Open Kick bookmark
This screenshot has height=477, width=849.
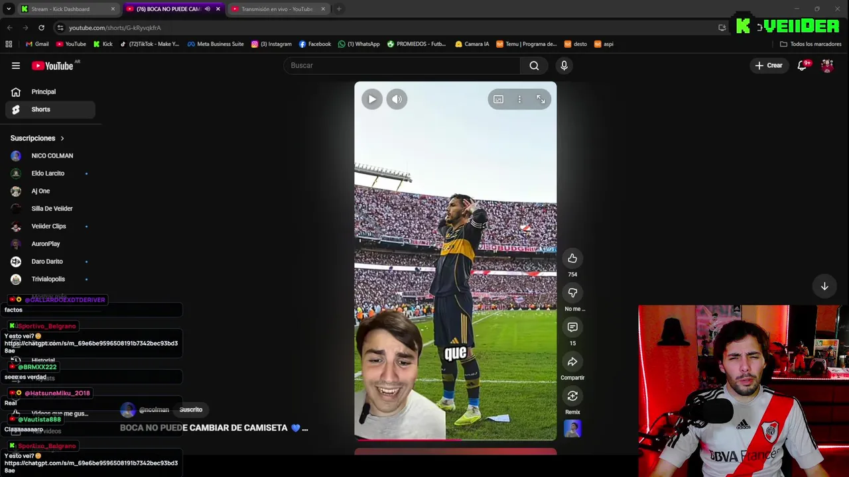[103, 44]
